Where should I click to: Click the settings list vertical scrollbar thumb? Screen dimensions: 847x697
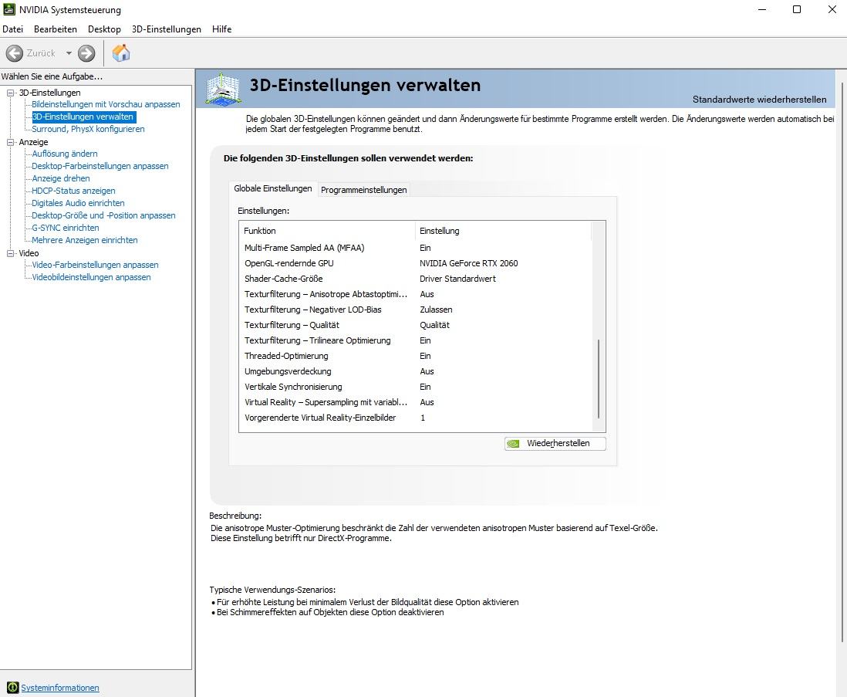(599, 378)
